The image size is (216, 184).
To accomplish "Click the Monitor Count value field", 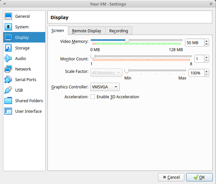I will tap(199, 59).
